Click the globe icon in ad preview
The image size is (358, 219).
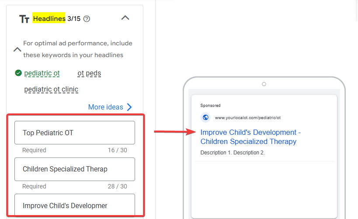pyautogui.click(x=205, y=117)
